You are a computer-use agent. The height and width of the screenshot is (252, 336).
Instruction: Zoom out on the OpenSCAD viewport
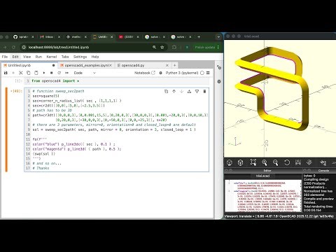click(276, 162)
